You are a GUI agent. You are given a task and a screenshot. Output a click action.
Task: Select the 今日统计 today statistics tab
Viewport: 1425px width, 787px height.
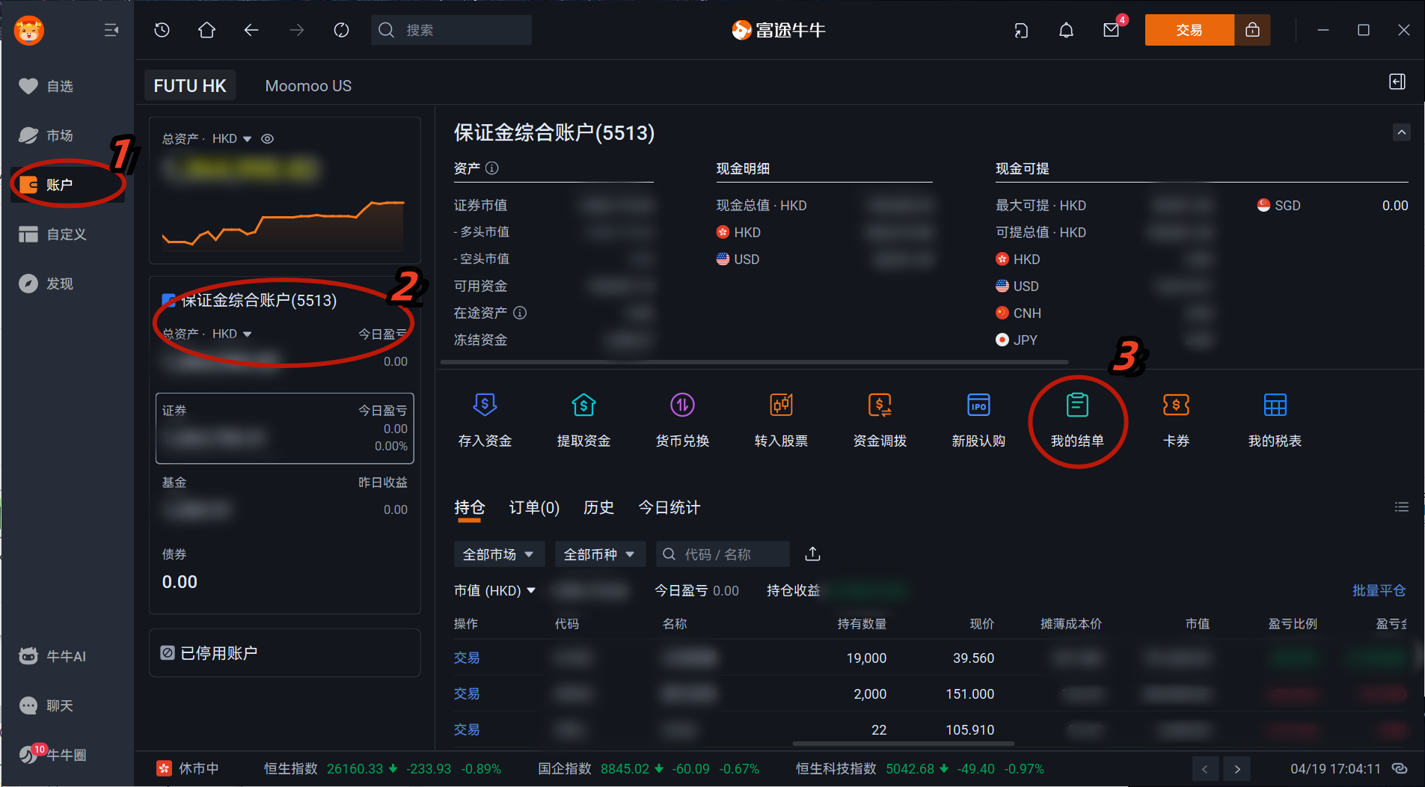pyautogui.click(x=669, y=508)
